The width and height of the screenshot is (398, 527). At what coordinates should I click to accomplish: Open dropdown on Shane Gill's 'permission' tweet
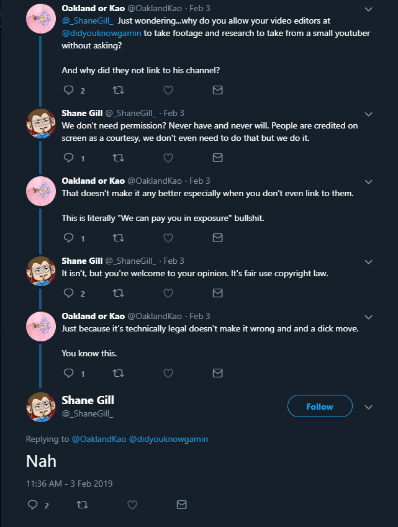368,114
